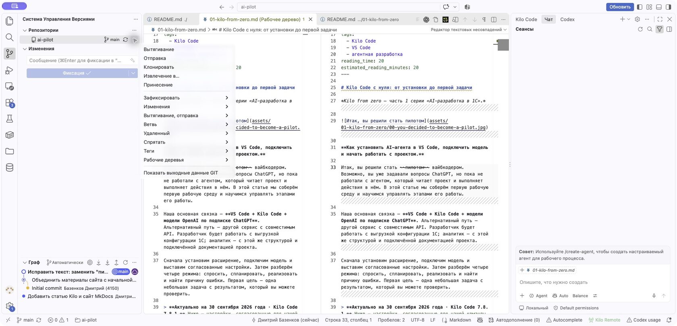This screenshot has width=677, height=326.
Task: Toggle bottom panel layout button
Action: click(659, 7)
